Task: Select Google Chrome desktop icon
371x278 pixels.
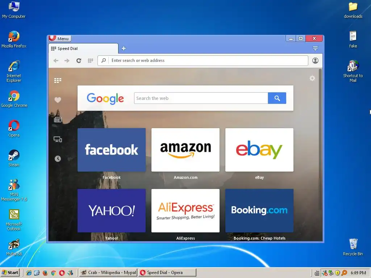Action: tap(14, 99)
